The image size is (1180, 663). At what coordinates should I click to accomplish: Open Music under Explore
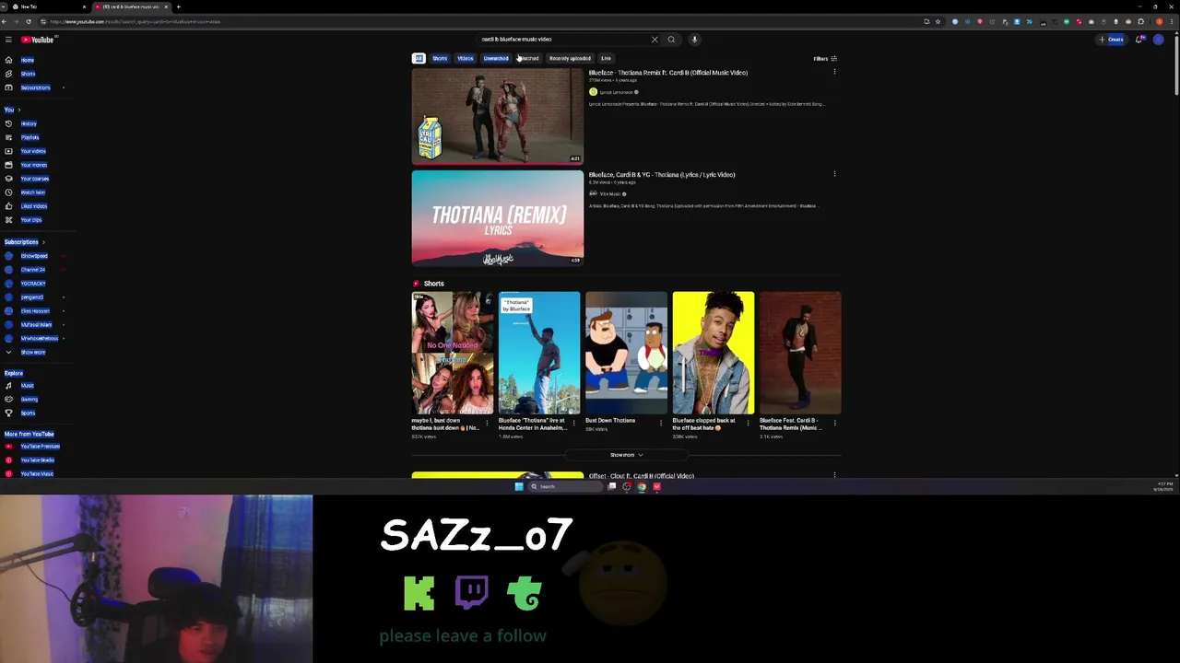click(x=27, y=386)
